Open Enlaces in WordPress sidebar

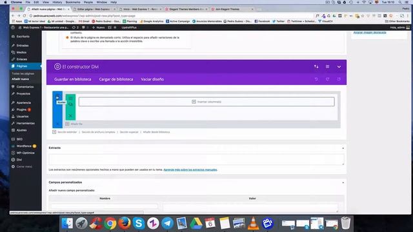pos(21,59)
